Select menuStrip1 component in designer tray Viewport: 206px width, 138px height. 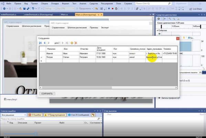[11, 99]
